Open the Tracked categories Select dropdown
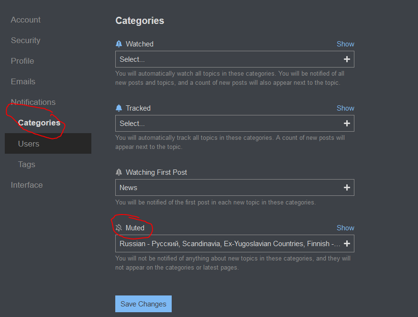418x317 pixels. tap(235, 123)
